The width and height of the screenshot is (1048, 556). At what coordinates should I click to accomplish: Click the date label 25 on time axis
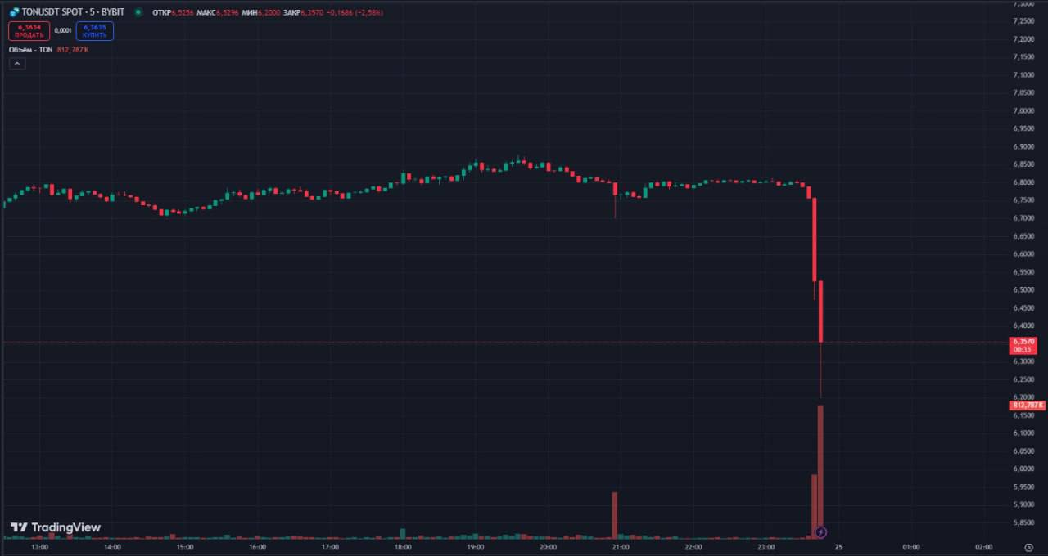point(838,547)
